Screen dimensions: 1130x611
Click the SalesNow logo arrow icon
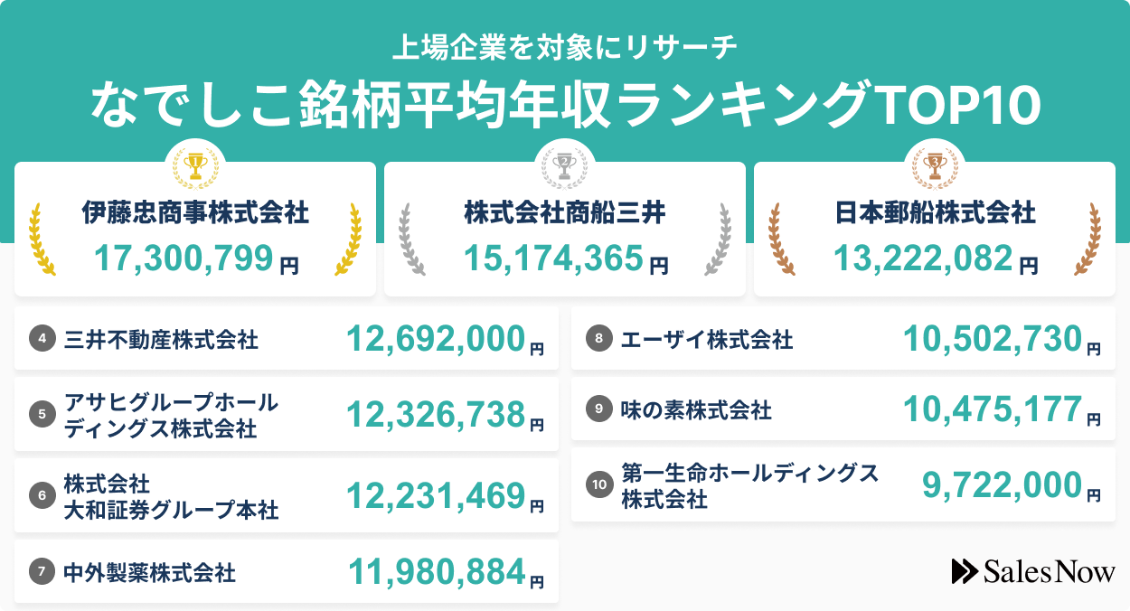tap(965, 570)
